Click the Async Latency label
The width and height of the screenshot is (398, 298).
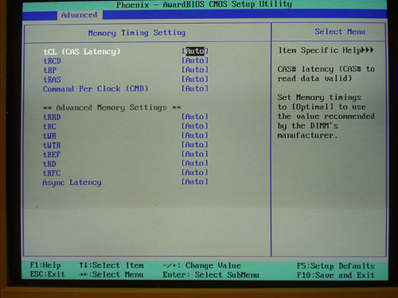tap(72, 183)
